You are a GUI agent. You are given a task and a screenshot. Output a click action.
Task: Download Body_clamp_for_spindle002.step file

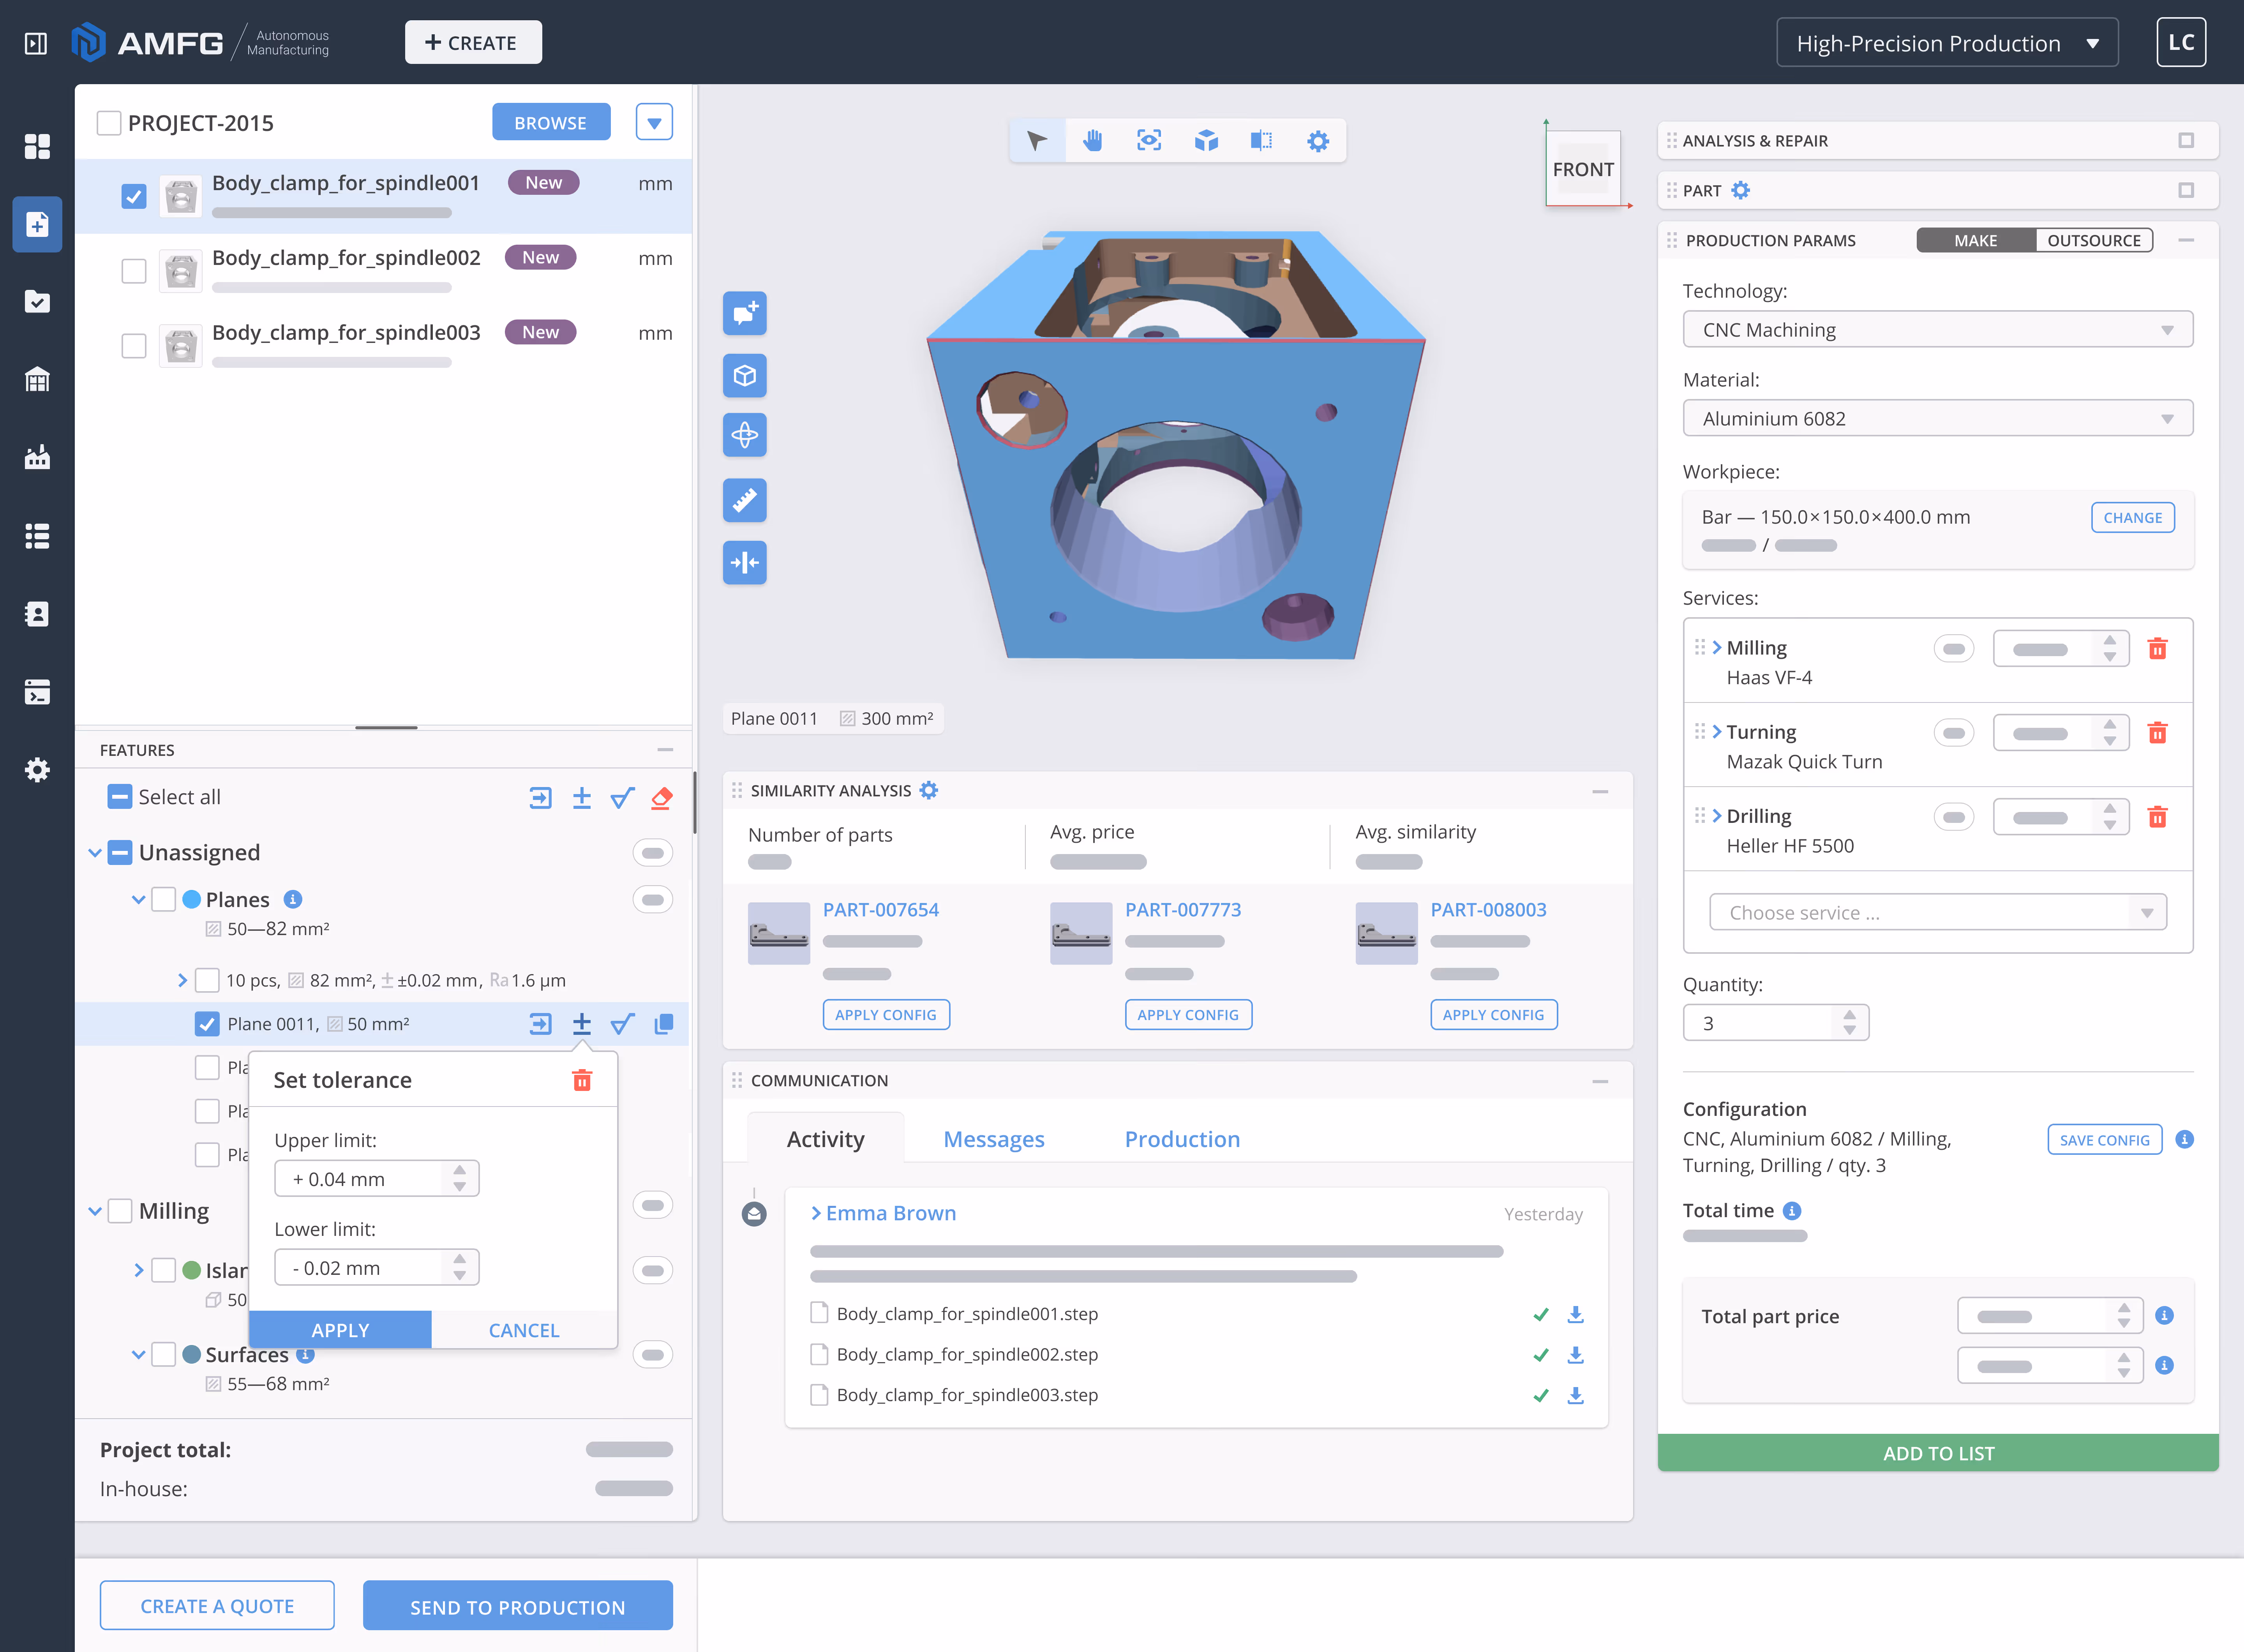(1575, 1355)
